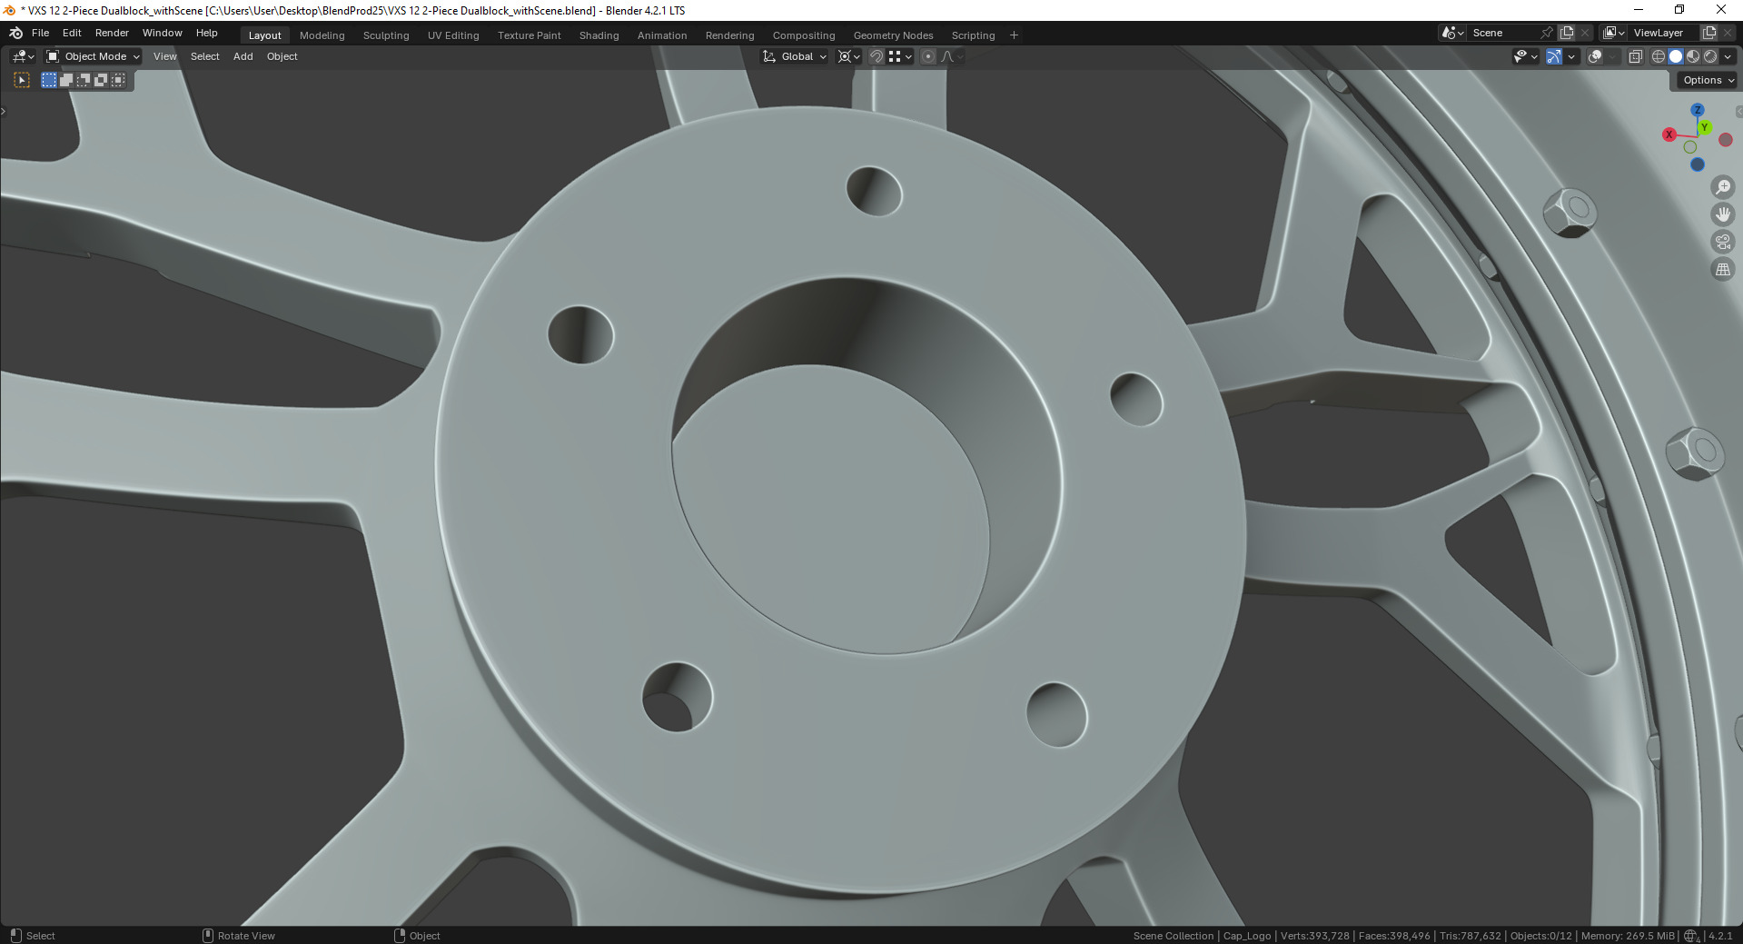Toggle proportional editing
Image resolution: width=1743 pixels, height=944 pixels.
coord(928,56)
